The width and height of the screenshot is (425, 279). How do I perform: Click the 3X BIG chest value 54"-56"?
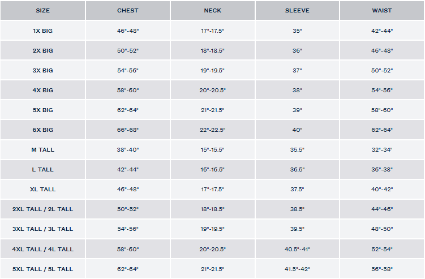click(127, 71)
